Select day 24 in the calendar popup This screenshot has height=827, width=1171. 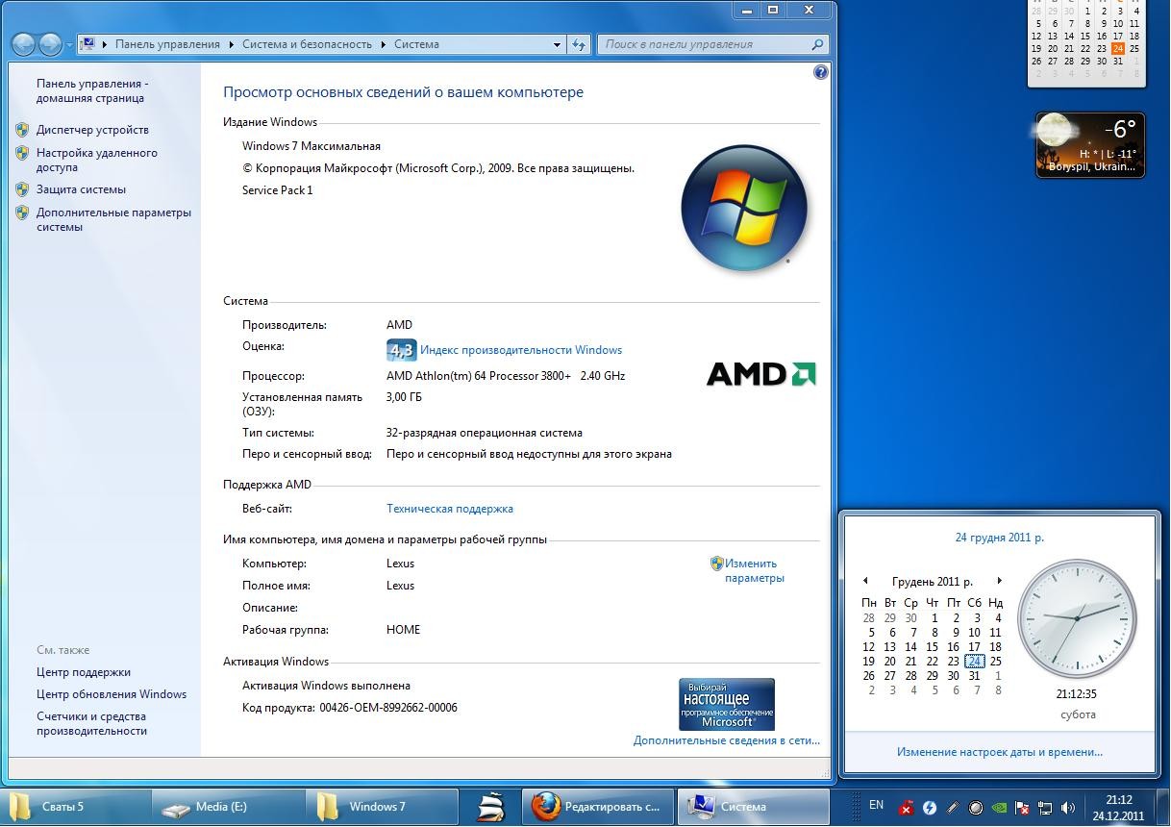click(974, 662)
